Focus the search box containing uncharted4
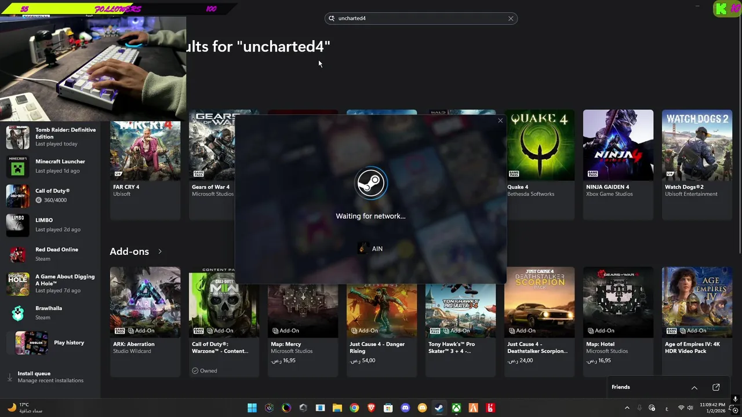 [x=421, y=19]
